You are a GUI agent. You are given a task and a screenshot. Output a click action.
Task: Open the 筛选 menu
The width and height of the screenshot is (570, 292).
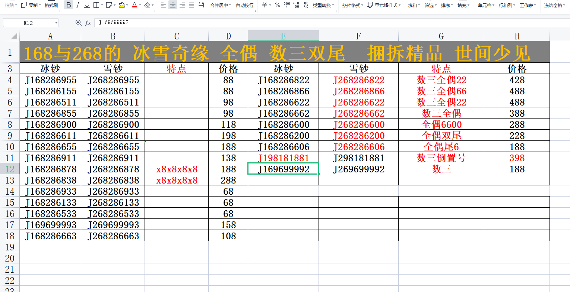pos(430,5)
